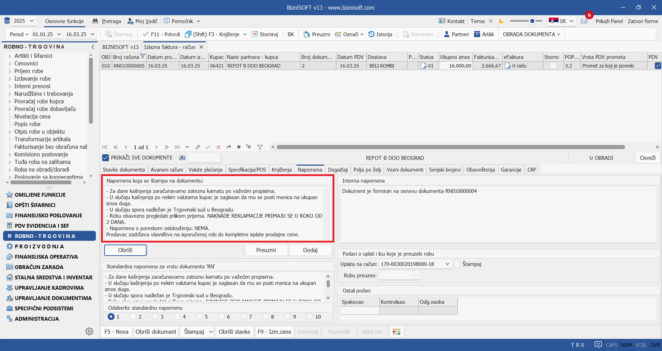This screenshot has width=662, height=351.
Task: Expand the Artikli i šifarnici tree node
Action: (10, 56)
